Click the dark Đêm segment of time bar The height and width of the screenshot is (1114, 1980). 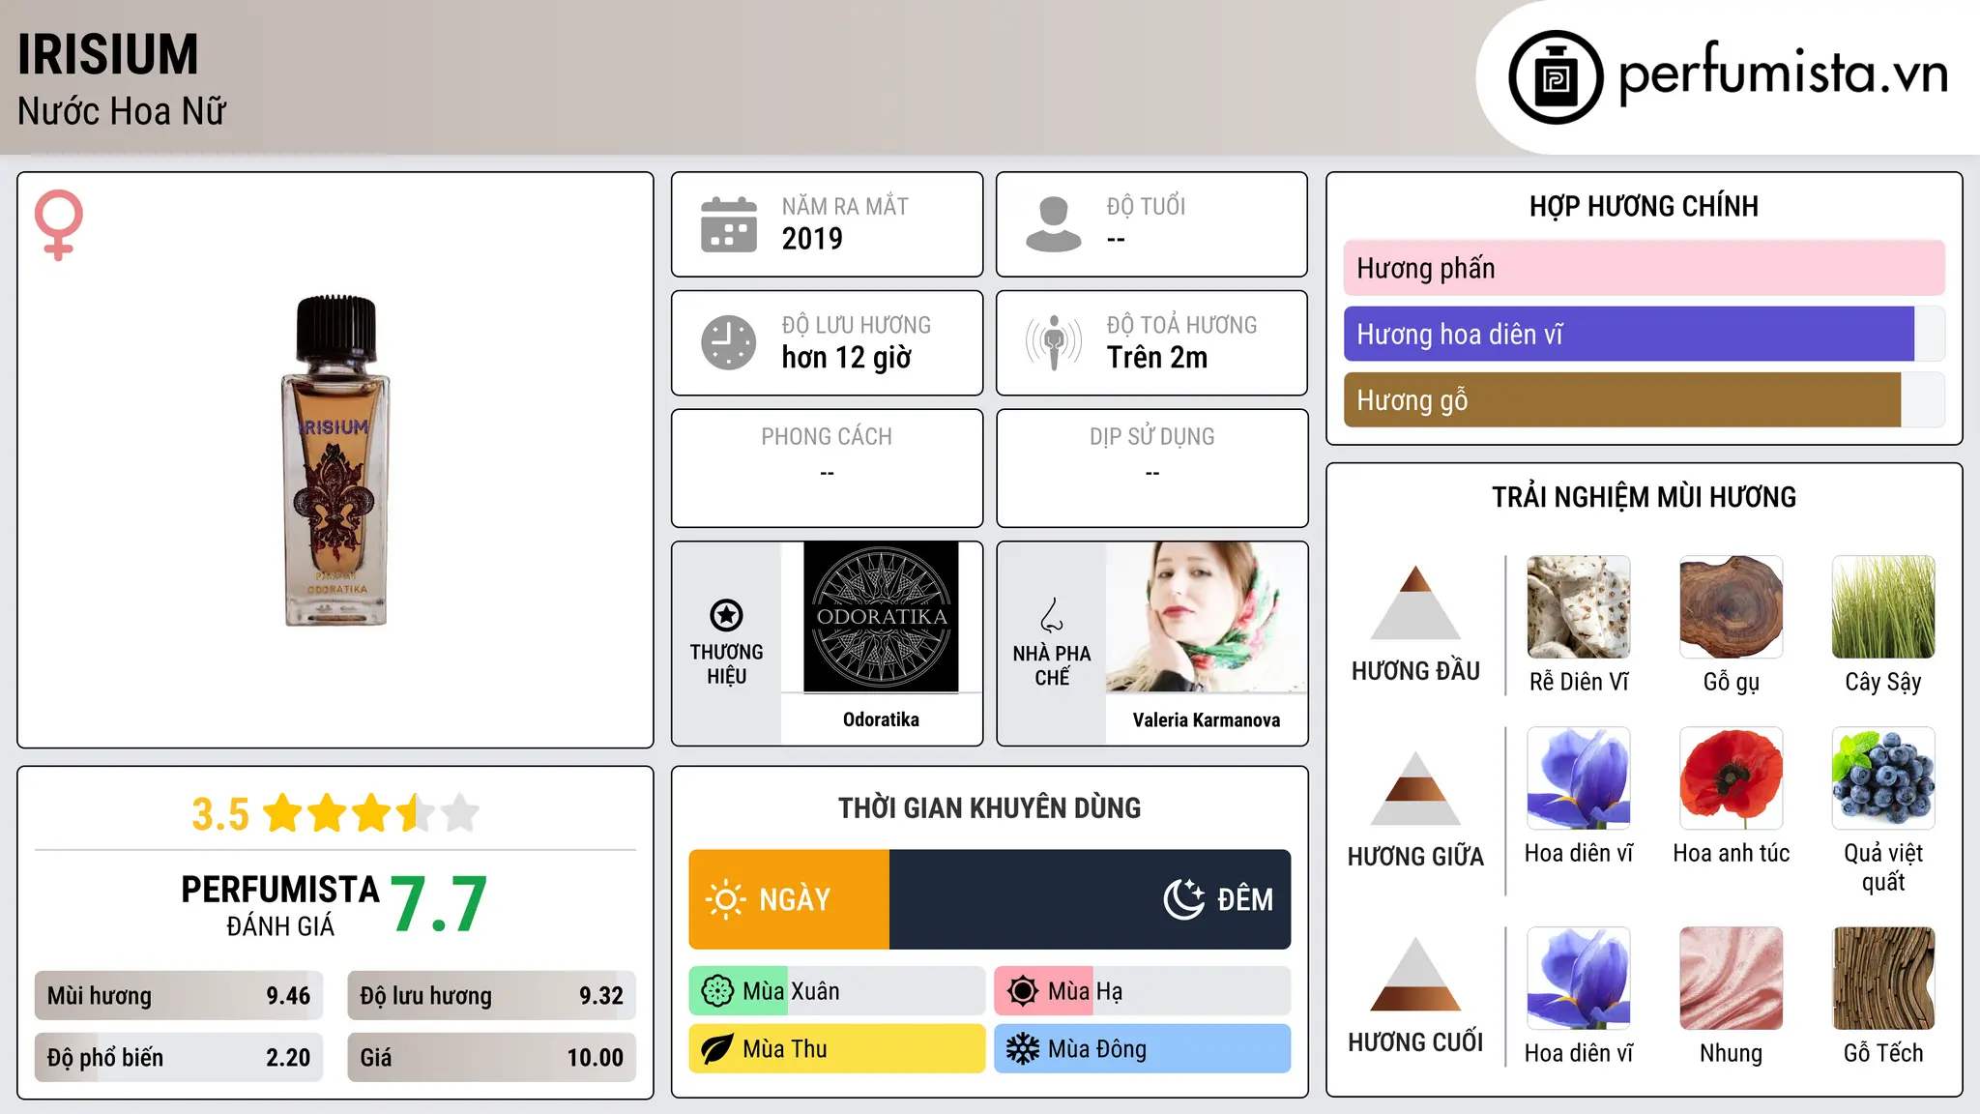click(1091, 899)
